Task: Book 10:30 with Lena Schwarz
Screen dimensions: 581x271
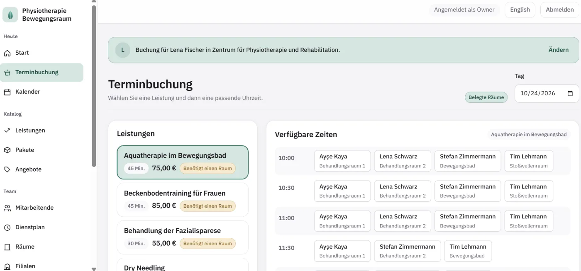Action: tap(403, 191)
